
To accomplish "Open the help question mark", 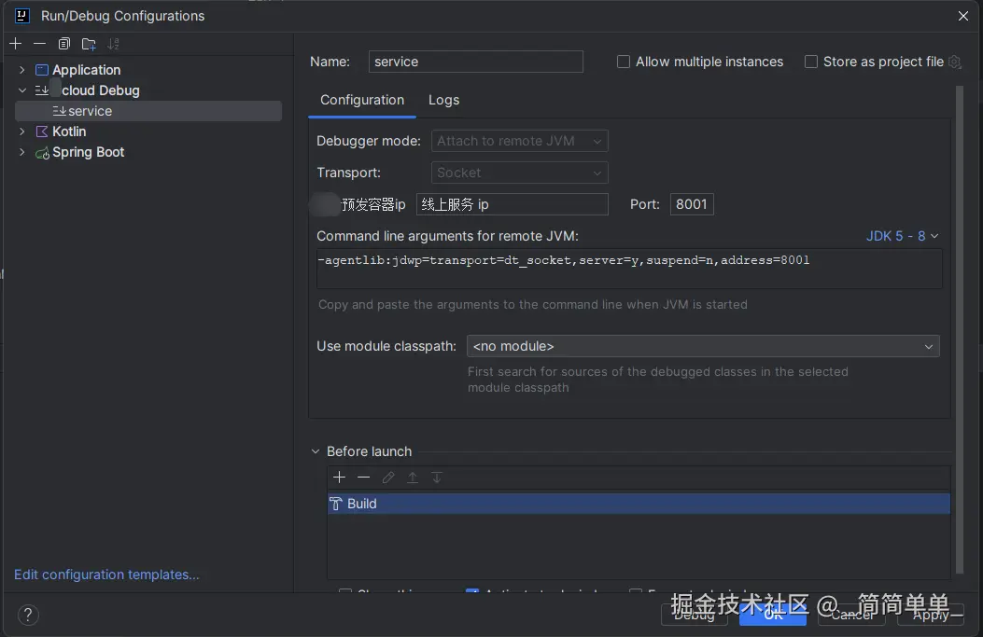I will tap(28, 615).
